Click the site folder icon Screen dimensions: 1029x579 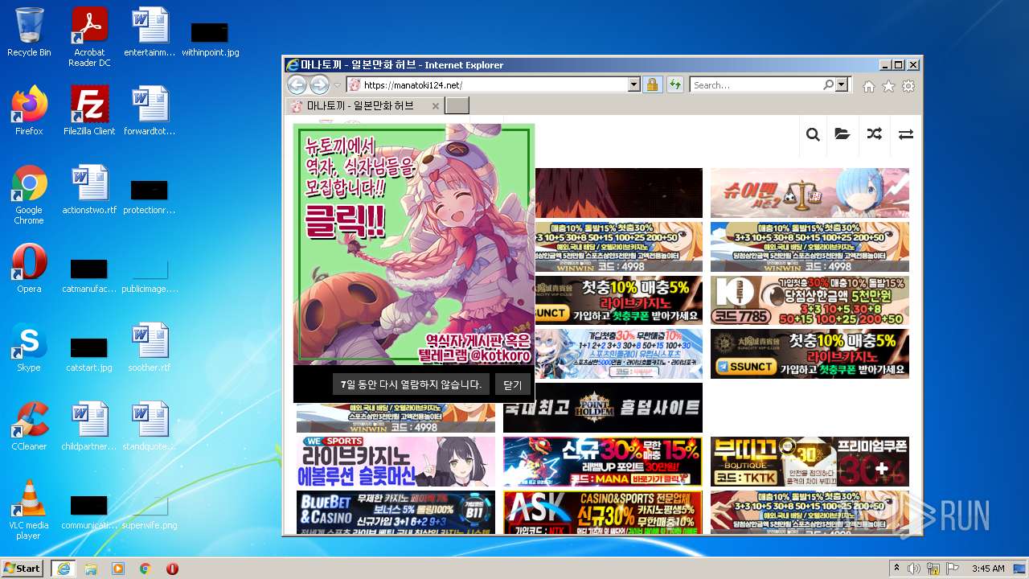[x=842, y=134]
